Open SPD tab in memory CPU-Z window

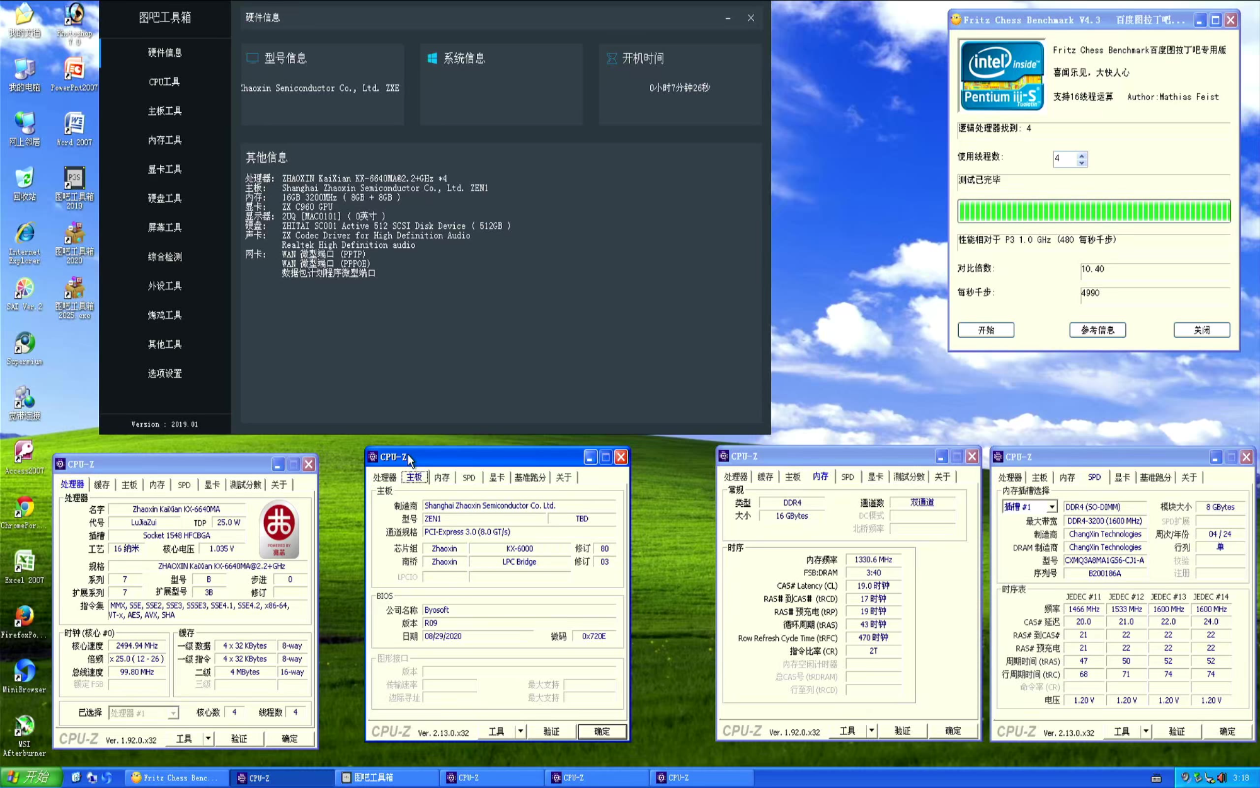[847, 477]
